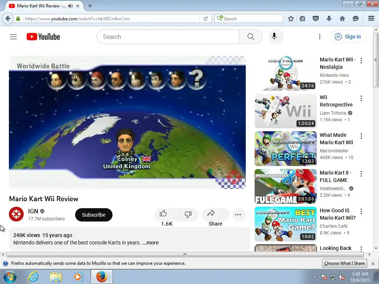This screenshot has height=284, width=379.
Task: Open the Windows Start button
Action: (10, 277)
